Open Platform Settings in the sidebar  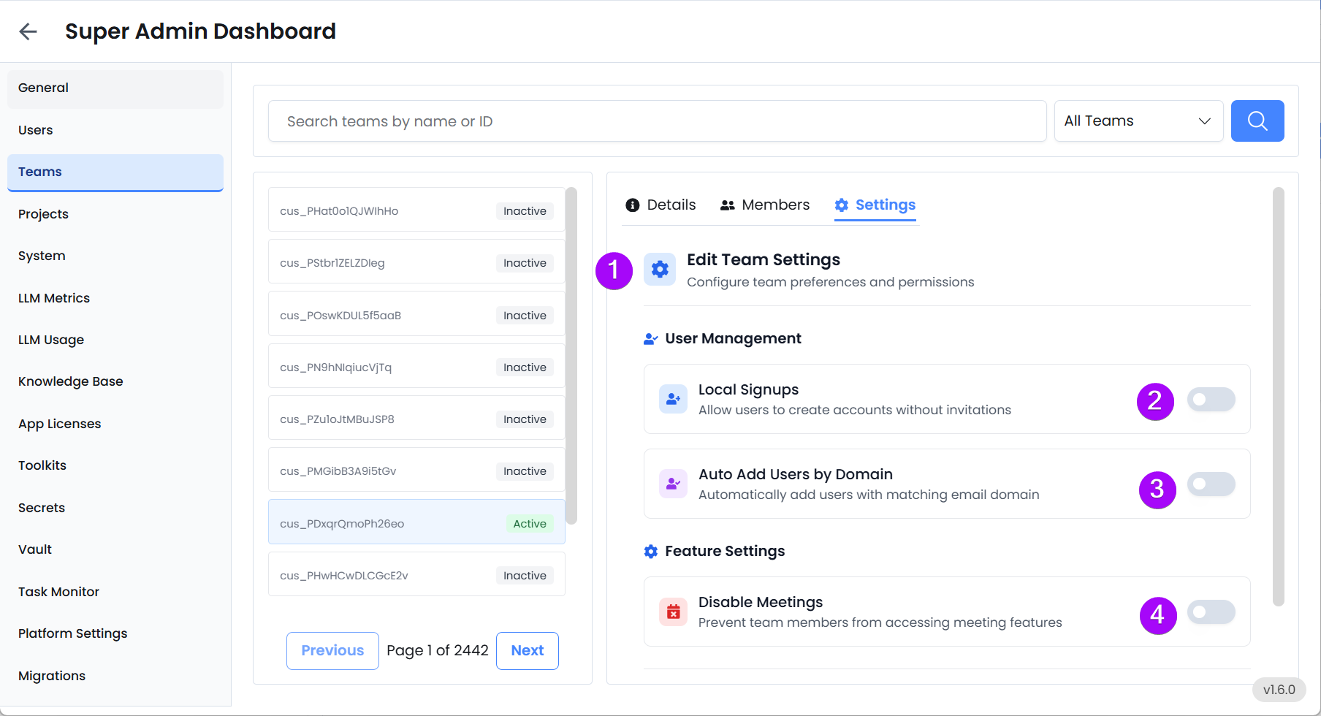115,633
